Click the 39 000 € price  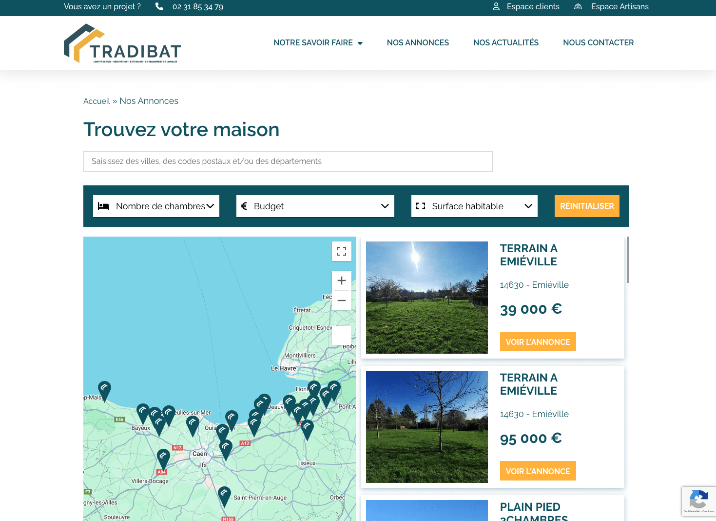531,309
